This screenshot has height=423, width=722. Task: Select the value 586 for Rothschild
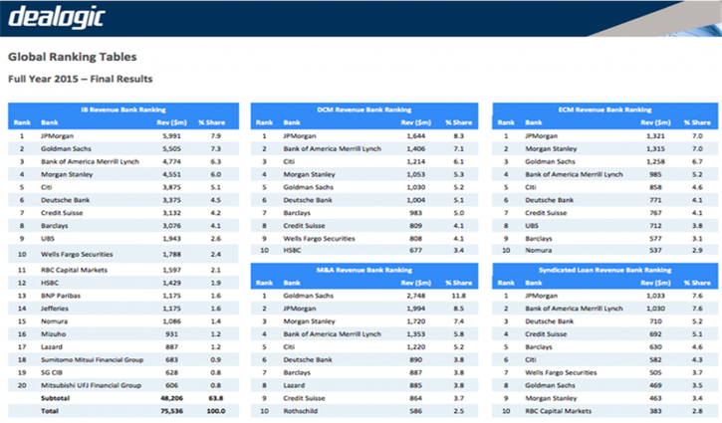coord(416,411)
